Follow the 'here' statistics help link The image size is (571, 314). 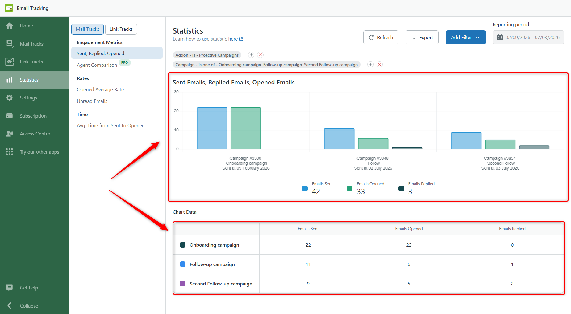point(233,39)
